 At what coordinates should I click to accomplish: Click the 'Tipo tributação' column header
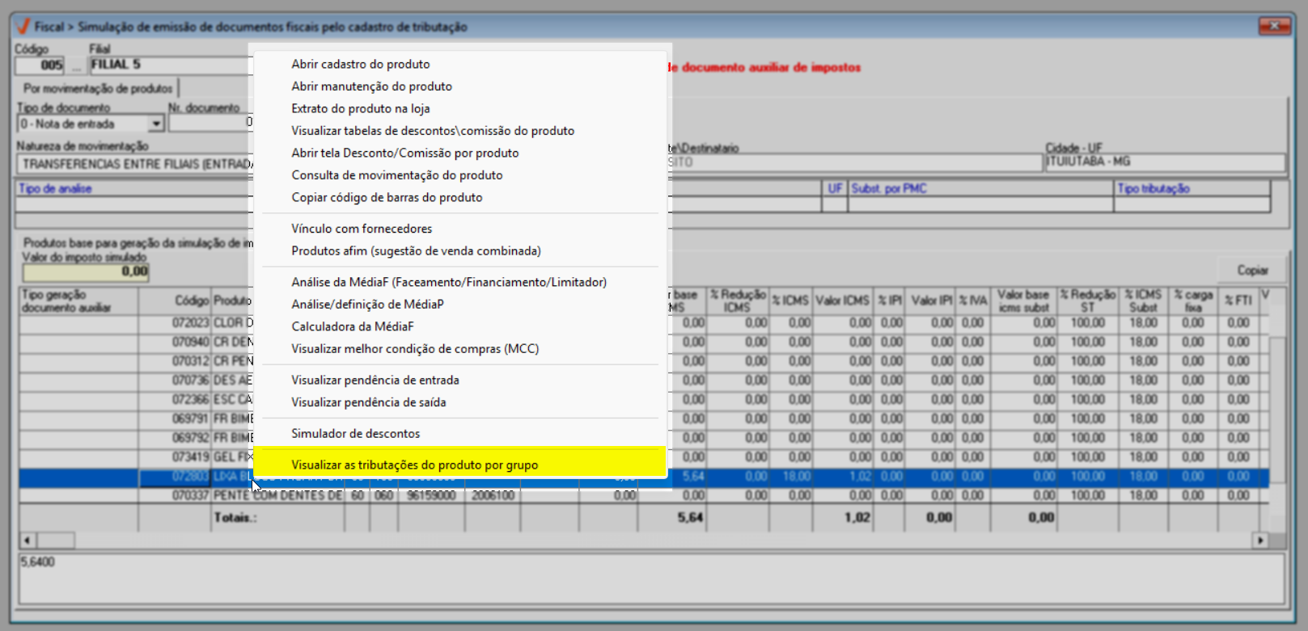[x=1153, y=188]
